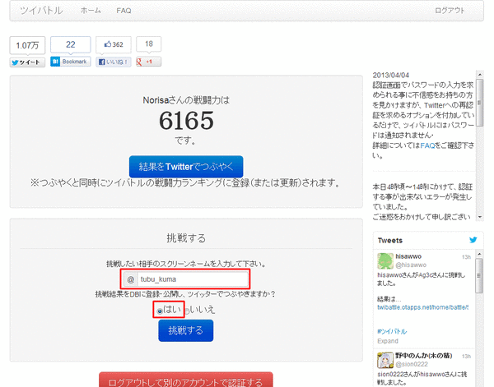Open the Tweets widget header title
This screenshot has width=494, height=387.
(390, 241)
